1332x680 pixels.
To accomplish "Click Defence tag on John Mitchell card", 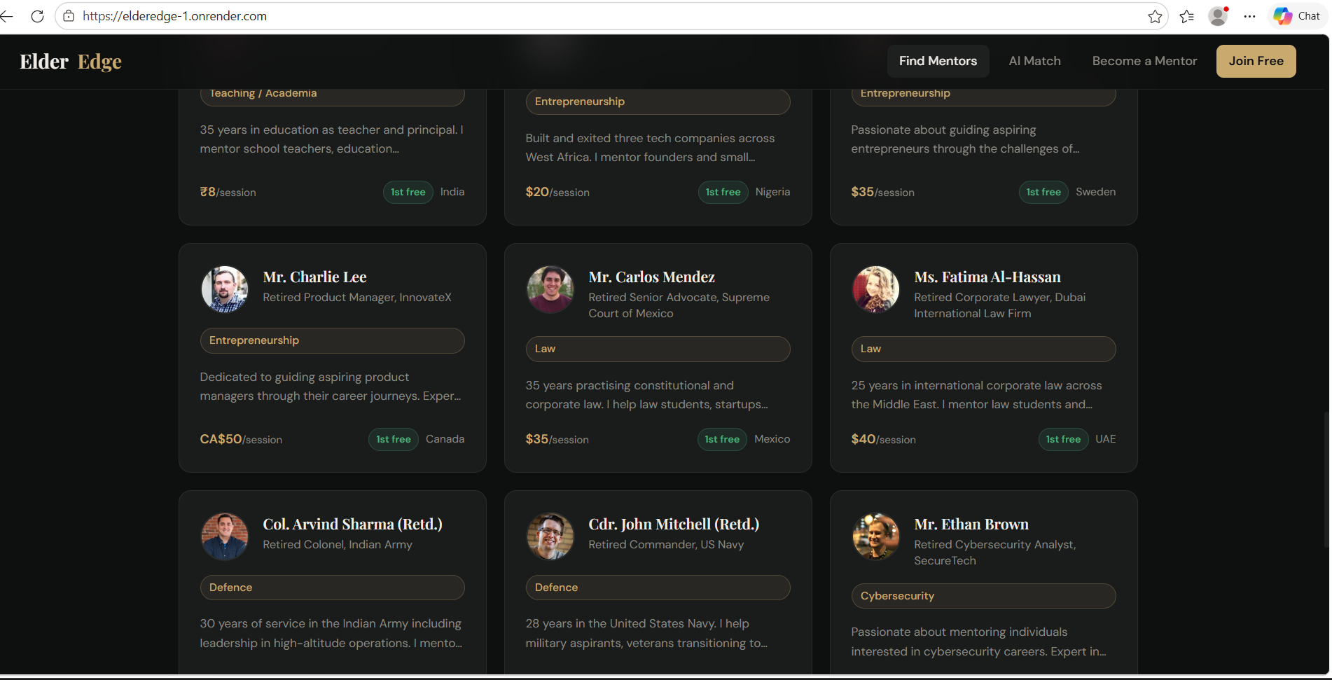I will (x=658, y=588).
